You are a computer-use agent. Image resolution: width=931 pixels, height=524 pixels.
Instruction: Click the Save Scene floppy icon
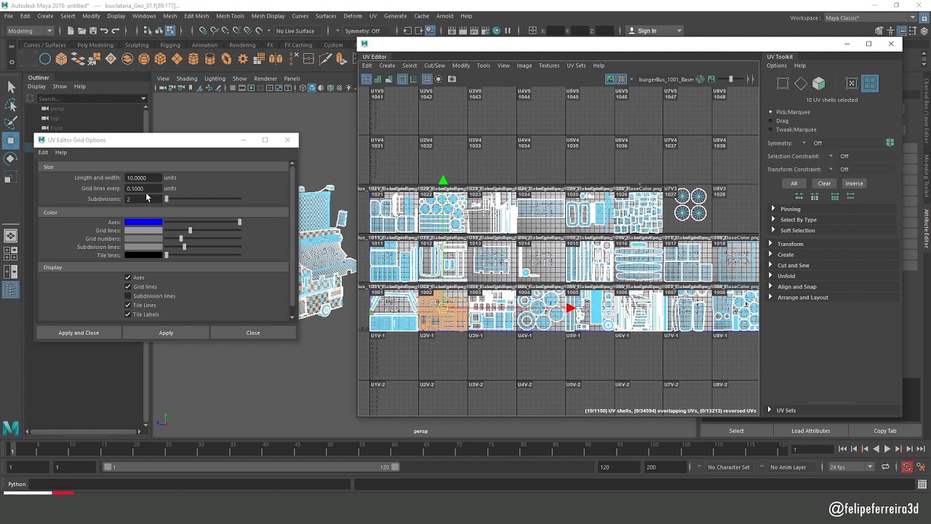93,31
